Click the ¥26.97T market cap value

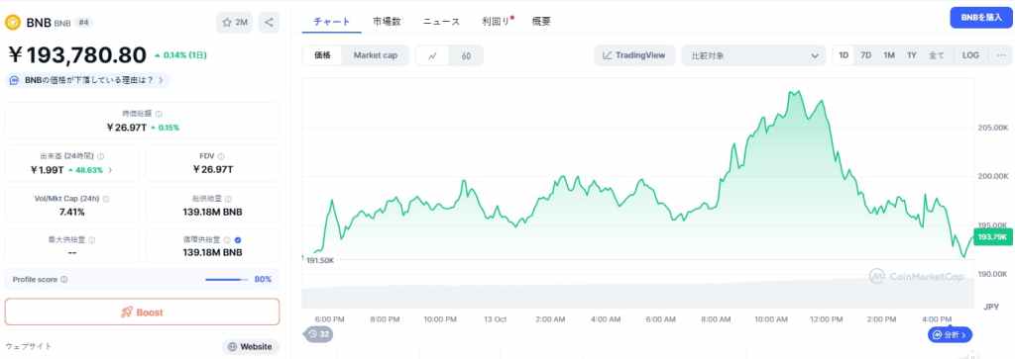(126, 128)
